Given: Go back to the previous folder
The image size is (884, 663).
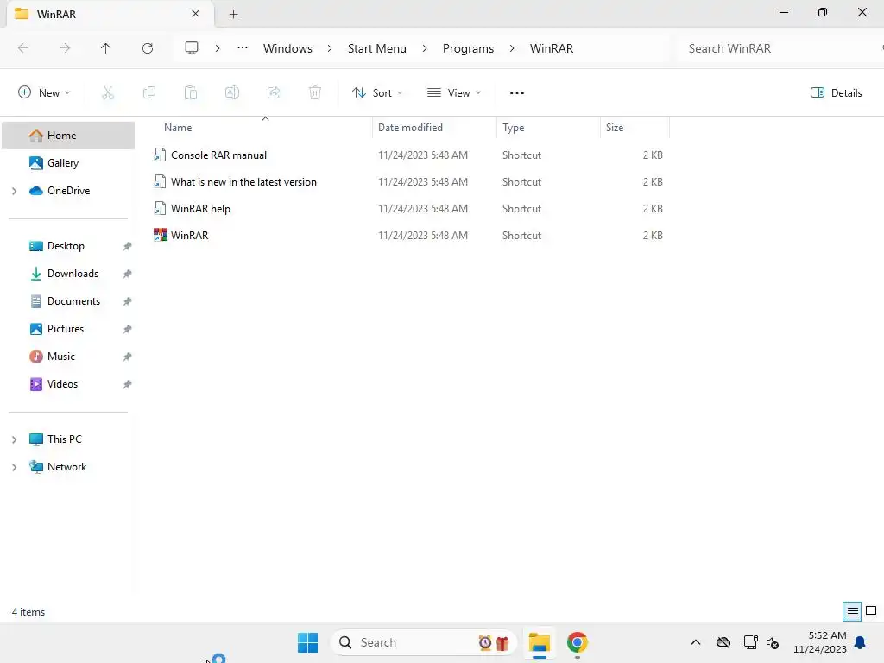Looking at the screenshot, I should [x=23, y=48].
